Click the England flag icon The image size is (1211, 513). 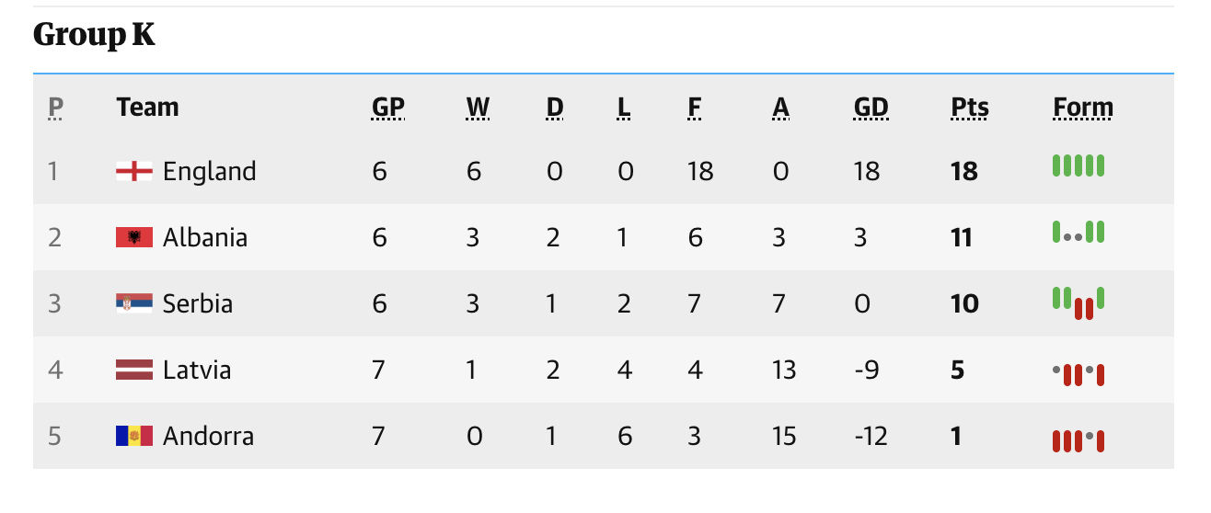(x=133, y=171)
